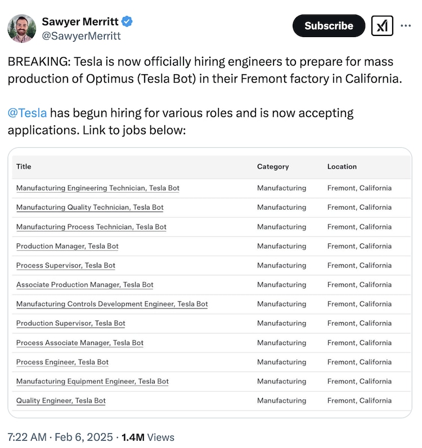Image resolution: width=422 pixels, height=448 pixels.
Task: Open Manufacturing Quality Technician, Tesla Bot job
Action: [90, 207]
